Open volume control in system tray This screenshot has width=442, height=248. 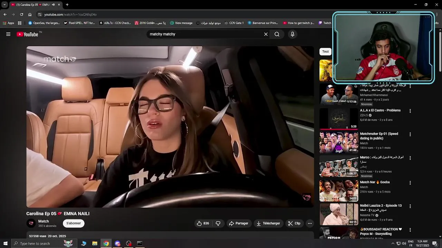tap(404, 244)
